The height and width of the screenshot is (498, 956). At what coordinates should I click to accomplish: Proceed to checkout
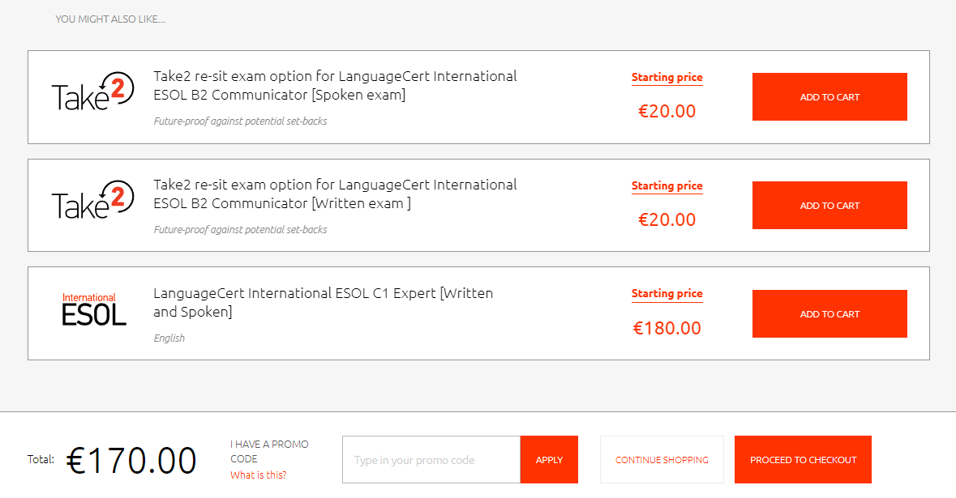(803, 460)
